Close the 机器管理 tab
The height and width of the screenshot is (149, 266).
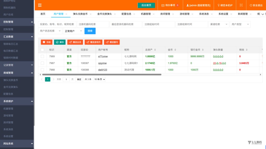coord(154,14)
